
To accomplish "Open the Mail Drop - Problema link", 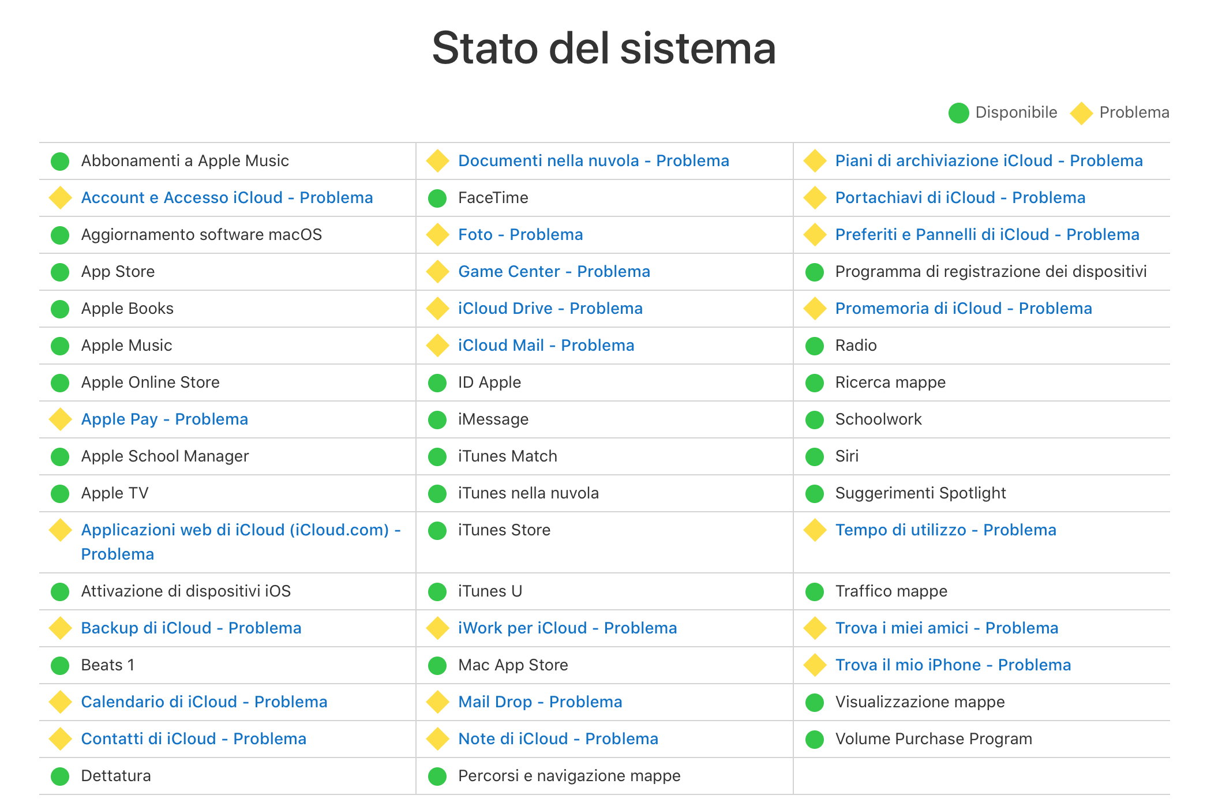I will click(x=539, y=702).
